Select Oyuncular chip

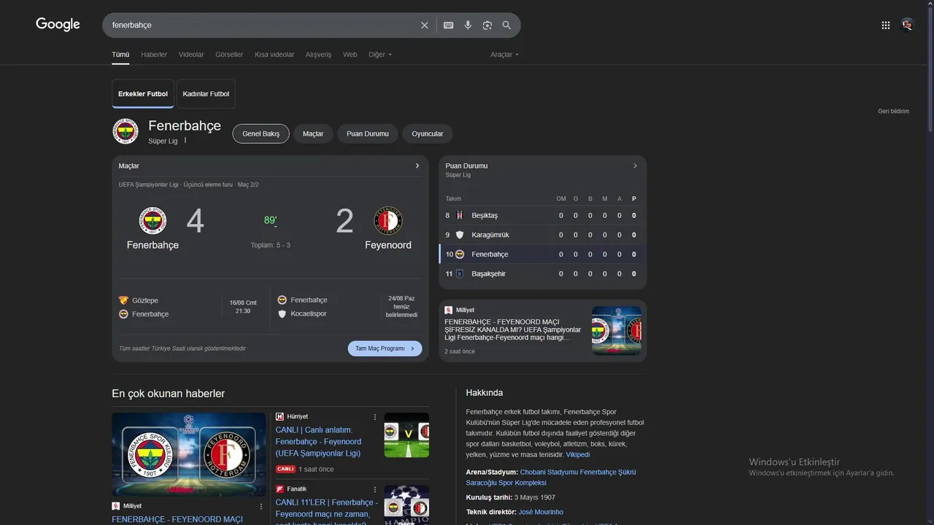[428, 134]
